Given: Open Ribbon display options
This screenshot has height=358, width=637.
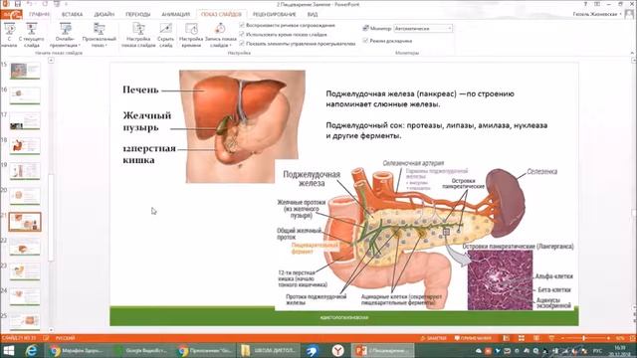Looking at the screenshot, I should pos(597,4).
